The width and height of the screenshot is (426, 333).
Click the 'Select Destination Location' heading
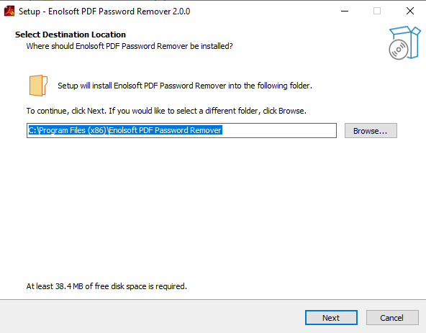(71, 35)
